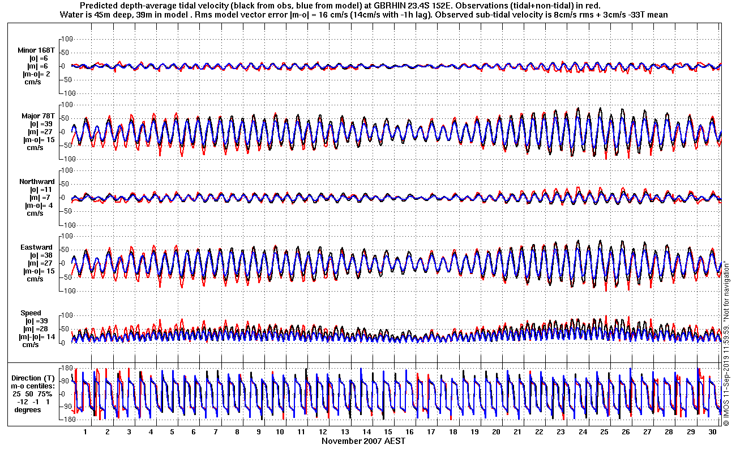Click '|o| =38' in the Eastward panel
The image size is (736, 453).
coord(41,255)
